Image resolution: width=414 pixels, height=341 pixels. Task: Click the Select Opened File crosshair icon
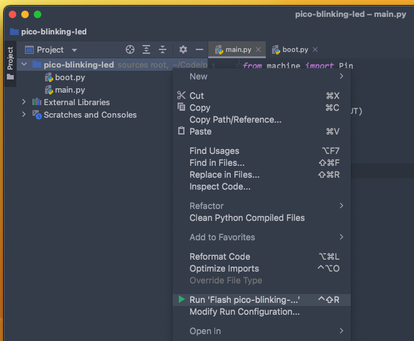130,49
